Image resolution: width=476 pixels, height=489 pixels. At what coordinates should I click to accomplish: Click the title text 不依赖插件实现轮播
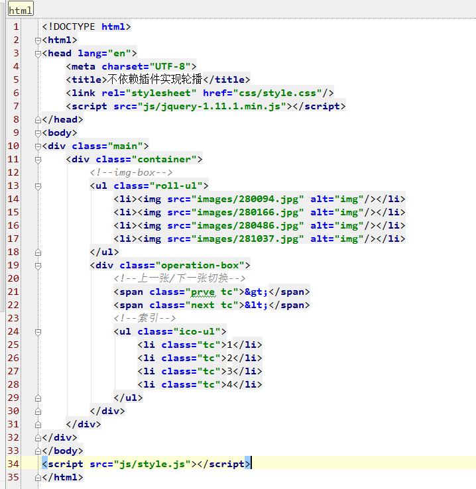[x=155, y=80]
